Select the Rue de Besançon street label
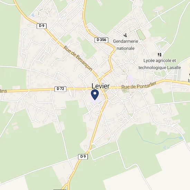The width and height of the screenshot is (190, 190). point(78,58)
